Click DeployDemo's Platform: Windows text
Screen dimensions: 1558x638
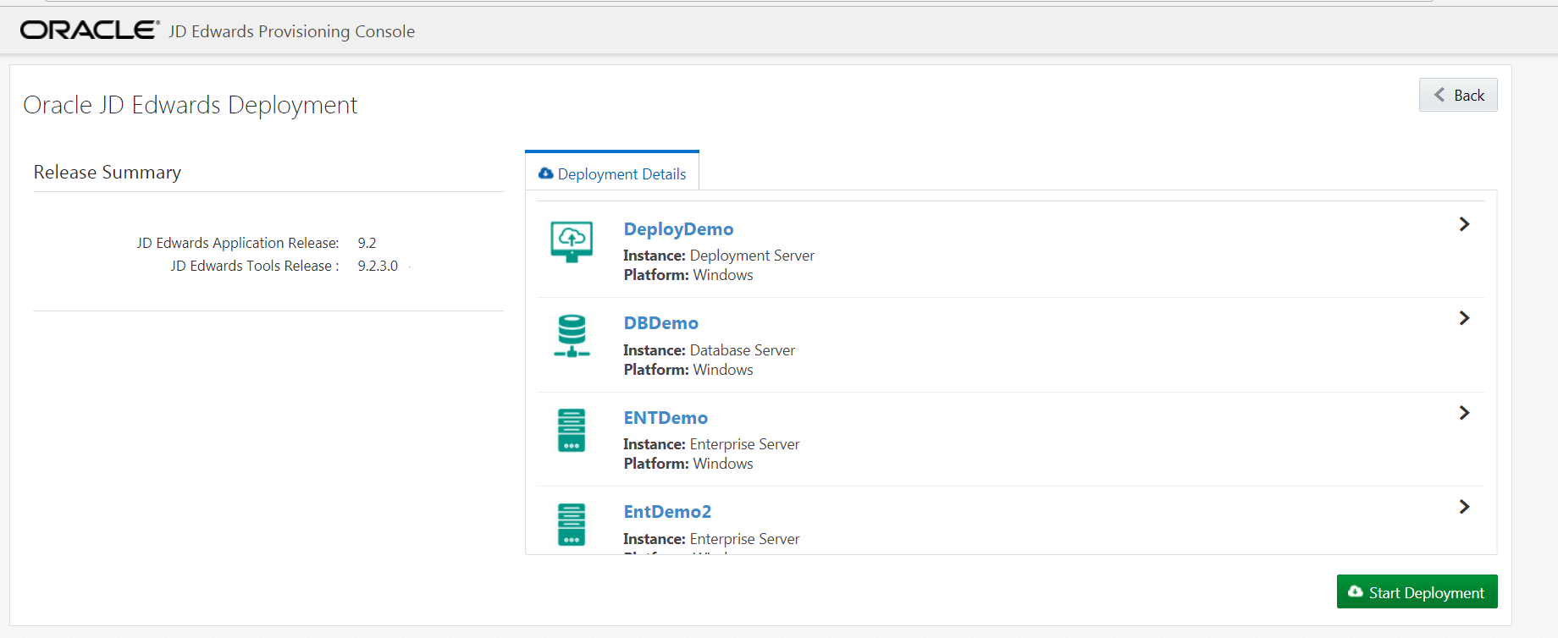click(688, 275)
